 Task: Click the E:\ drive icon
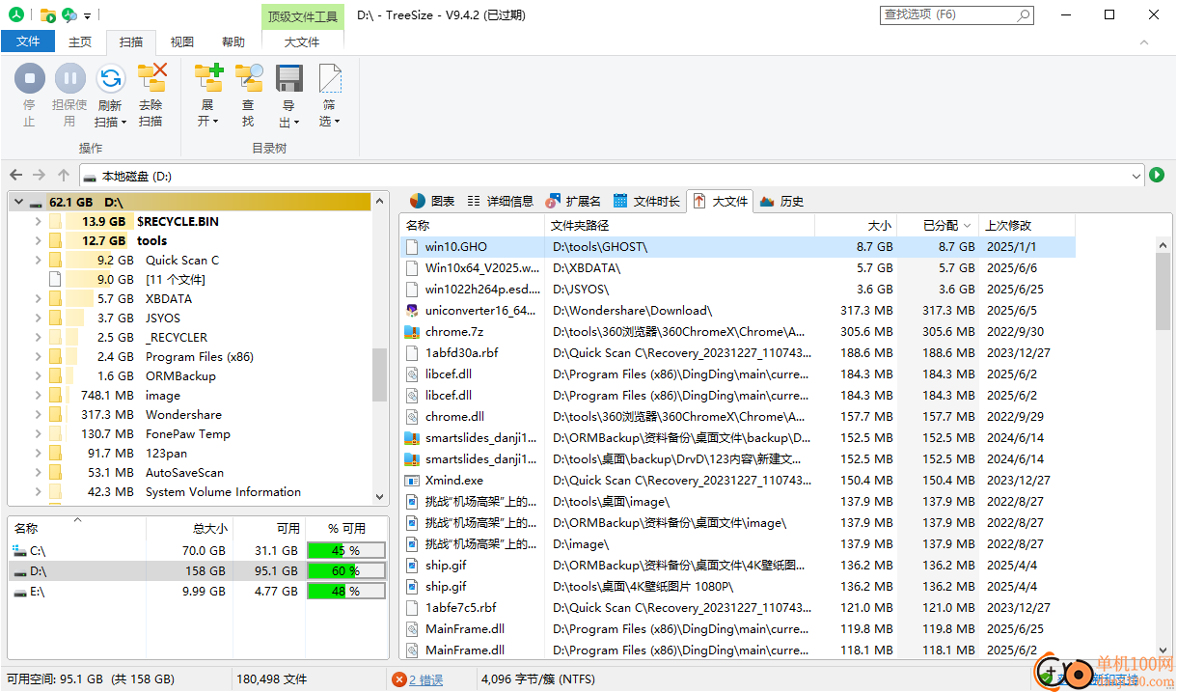pyautogui.click(x=19, y=592)
